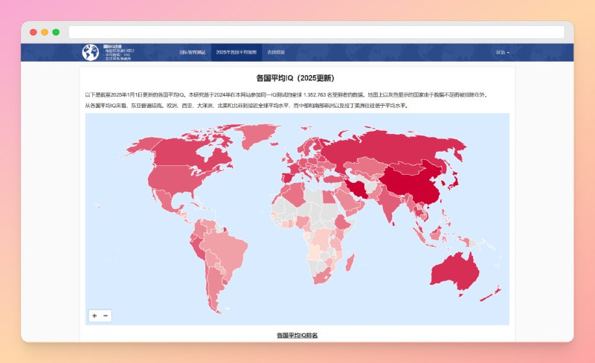Select the 2025年各国平均智商 tab
Image resolution: width=595 pixels, height=363 pixels.
point(236,53)
